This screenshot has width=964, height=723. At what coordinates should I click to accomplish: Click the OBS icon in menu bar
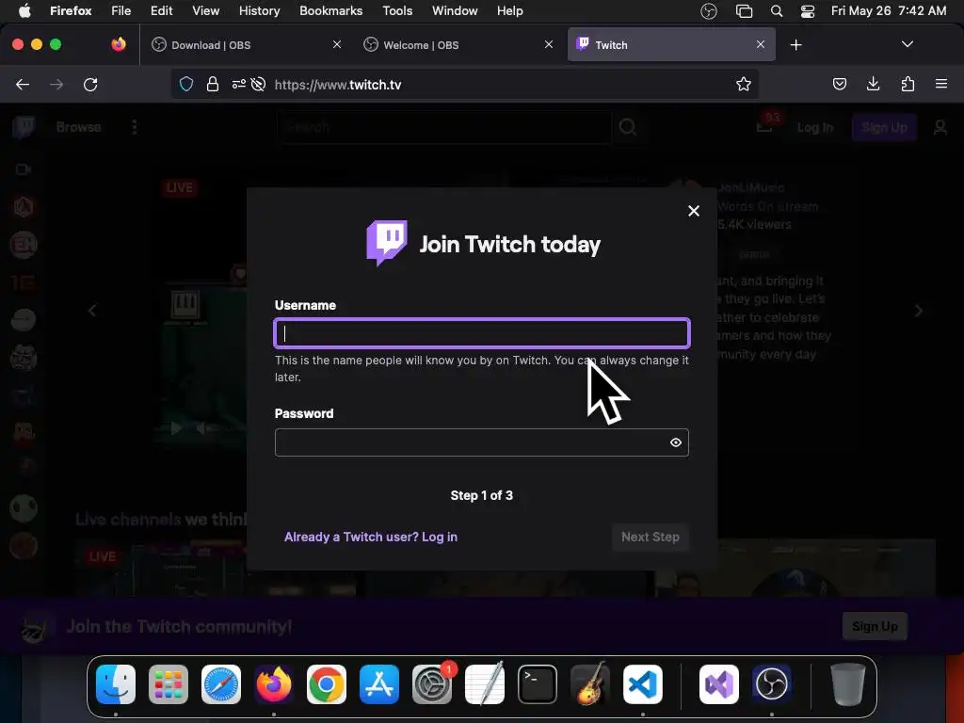point(709,11)
